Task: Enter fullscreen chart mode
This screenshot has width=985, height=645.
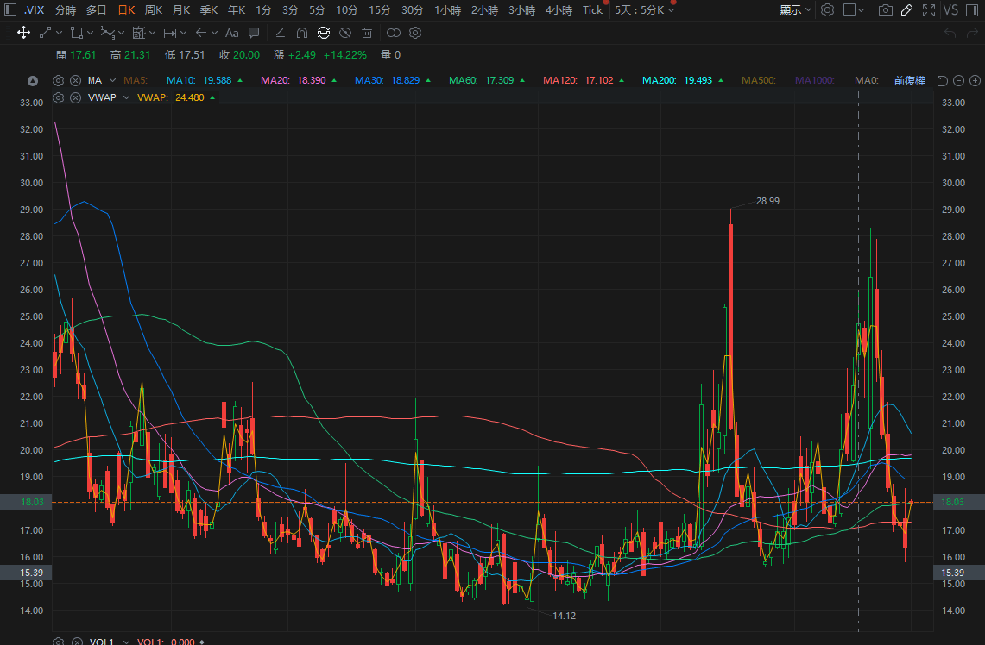Action: [x=929, y=10]
